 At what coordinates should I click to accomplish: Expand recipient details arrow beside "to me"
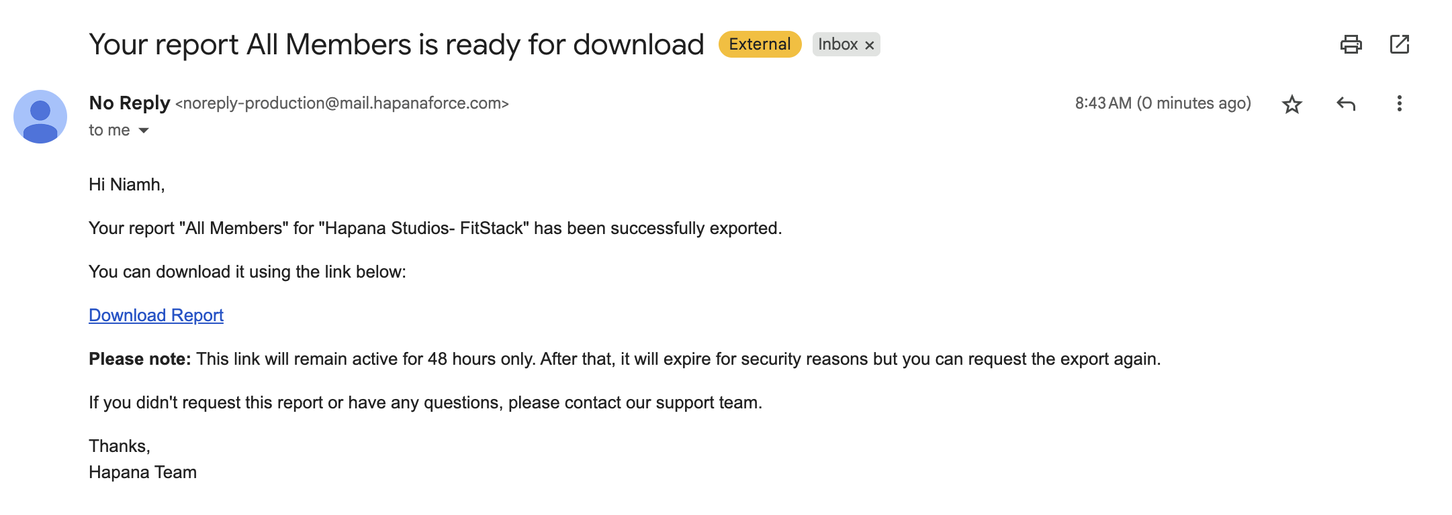144,131
